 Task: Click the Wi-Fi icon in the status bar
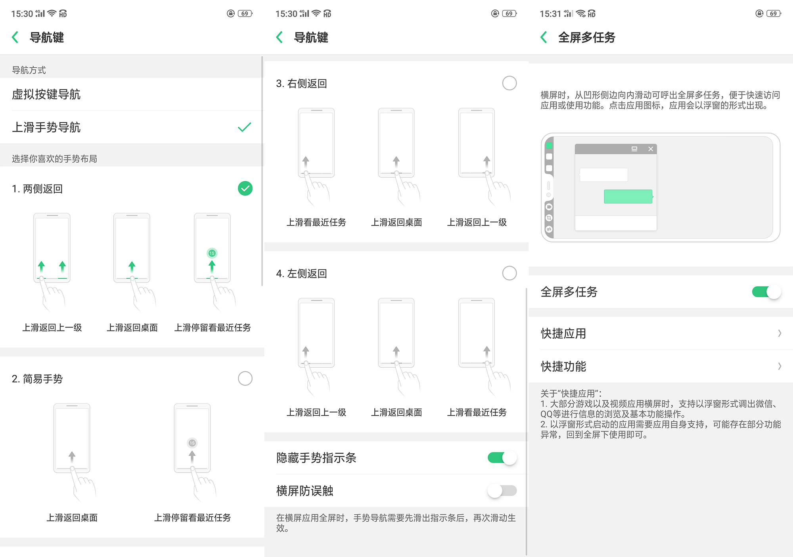point(52,13)
